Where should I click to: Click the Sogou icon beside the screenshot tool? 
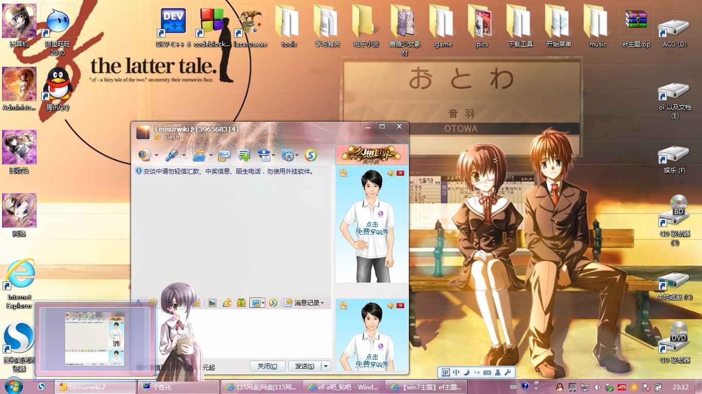pos(273,303)
